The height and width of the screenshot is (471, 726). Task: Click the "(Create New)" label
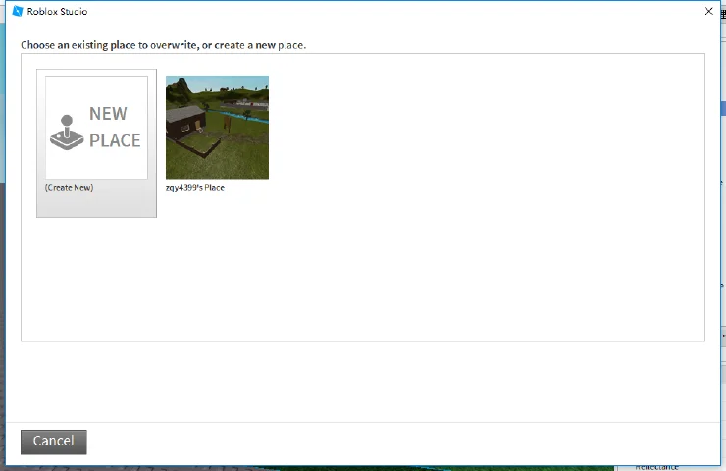(x=69, y=188)
